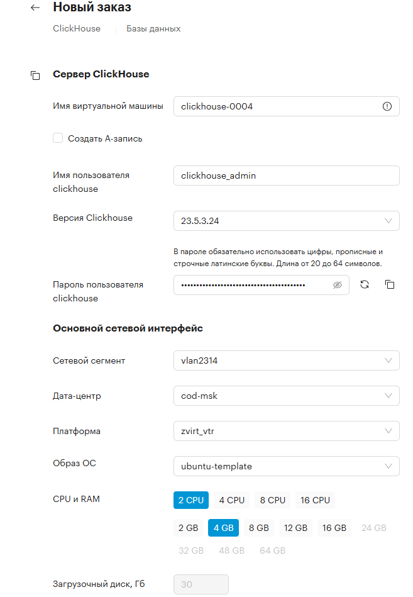Select 2 GB of RAM
This screenshot has width=413, height=597.
pos(188,528)
